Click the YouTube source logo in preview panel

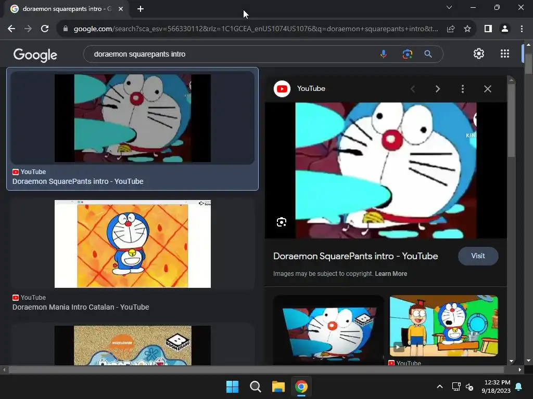(282, 89)
